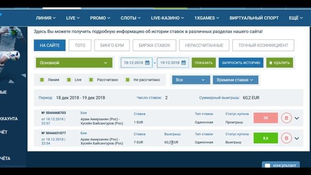The height and width of the screenshot is (175, 311).
Task: Switch to the ТОЧНЫЙ КОЭФФИЦИЕНТ tab
Action: click(x=263, y=45)
